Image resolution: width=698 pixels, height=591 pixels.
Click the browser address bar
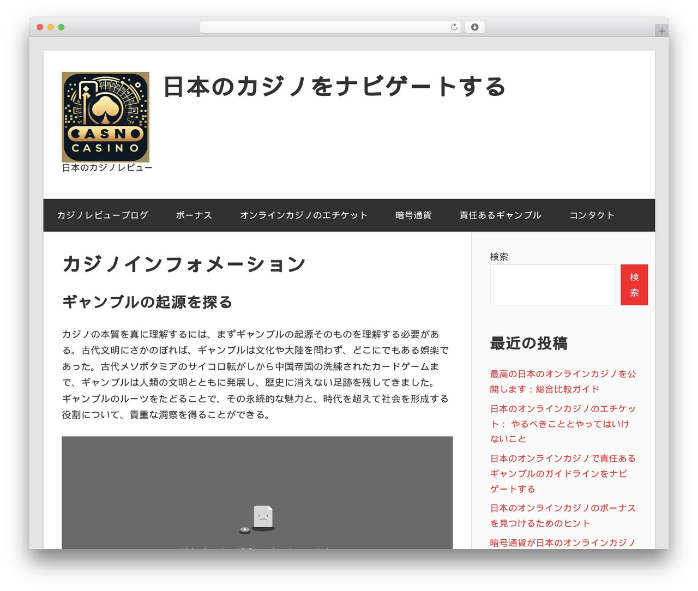(x=330, y=27)
